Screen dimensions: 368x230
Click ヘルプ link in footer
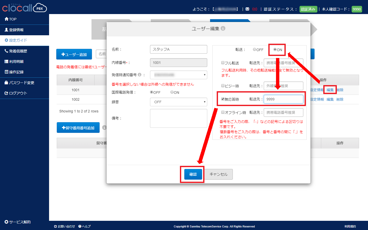[85, 226]
